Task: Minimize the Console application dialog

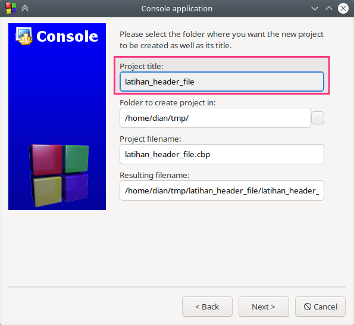Action: pyautogui.click(x=315, y=8)
